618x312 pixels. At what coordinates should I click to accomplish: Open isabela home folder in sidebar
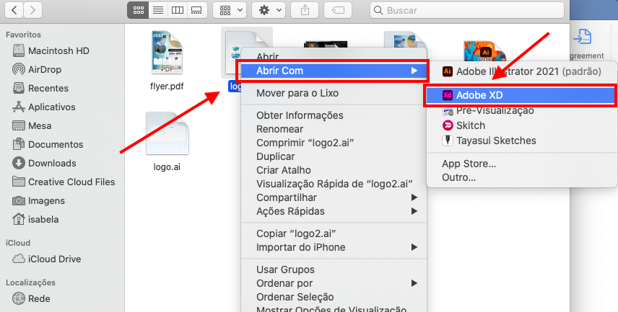coord(36,219)
